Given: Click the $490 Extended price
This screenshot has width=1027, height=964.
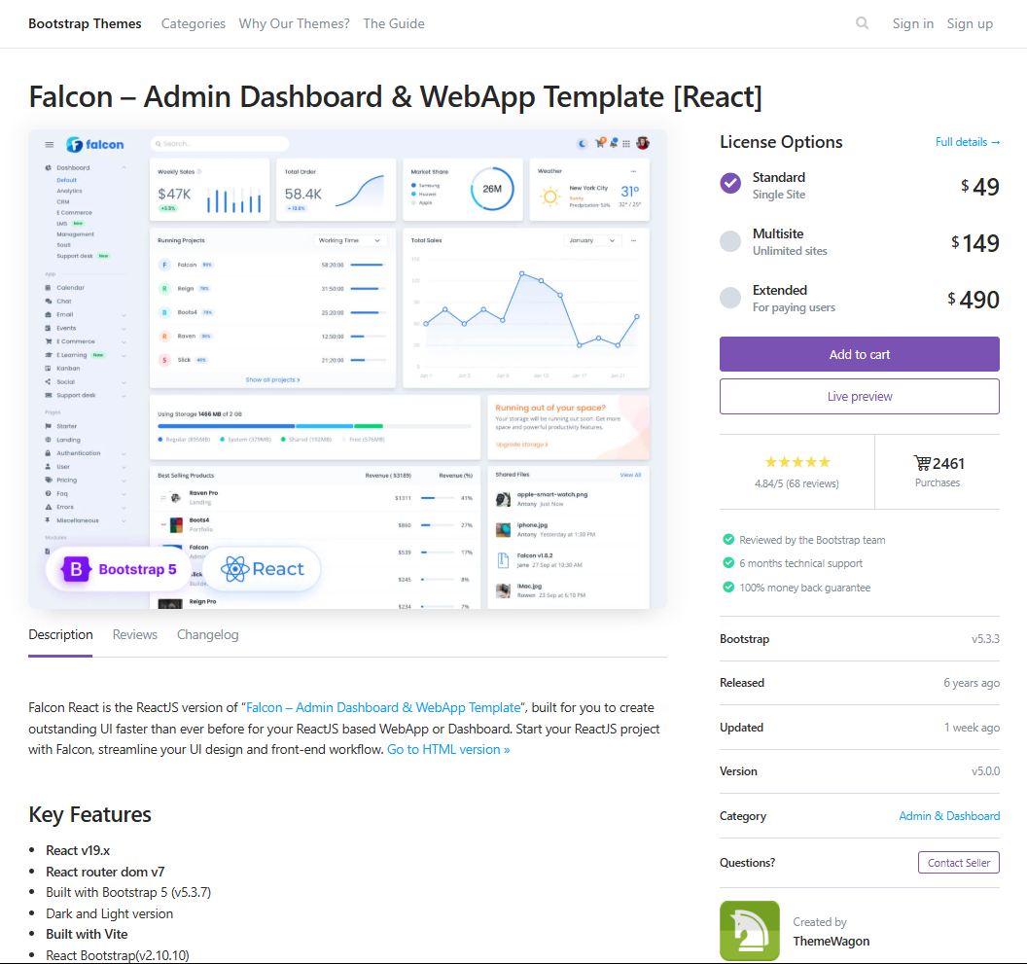Looking at the screenshot, I should coord(974,300).
